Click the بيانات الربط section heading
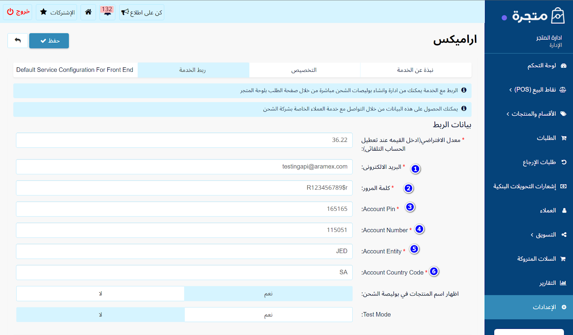 coord(452,124)
